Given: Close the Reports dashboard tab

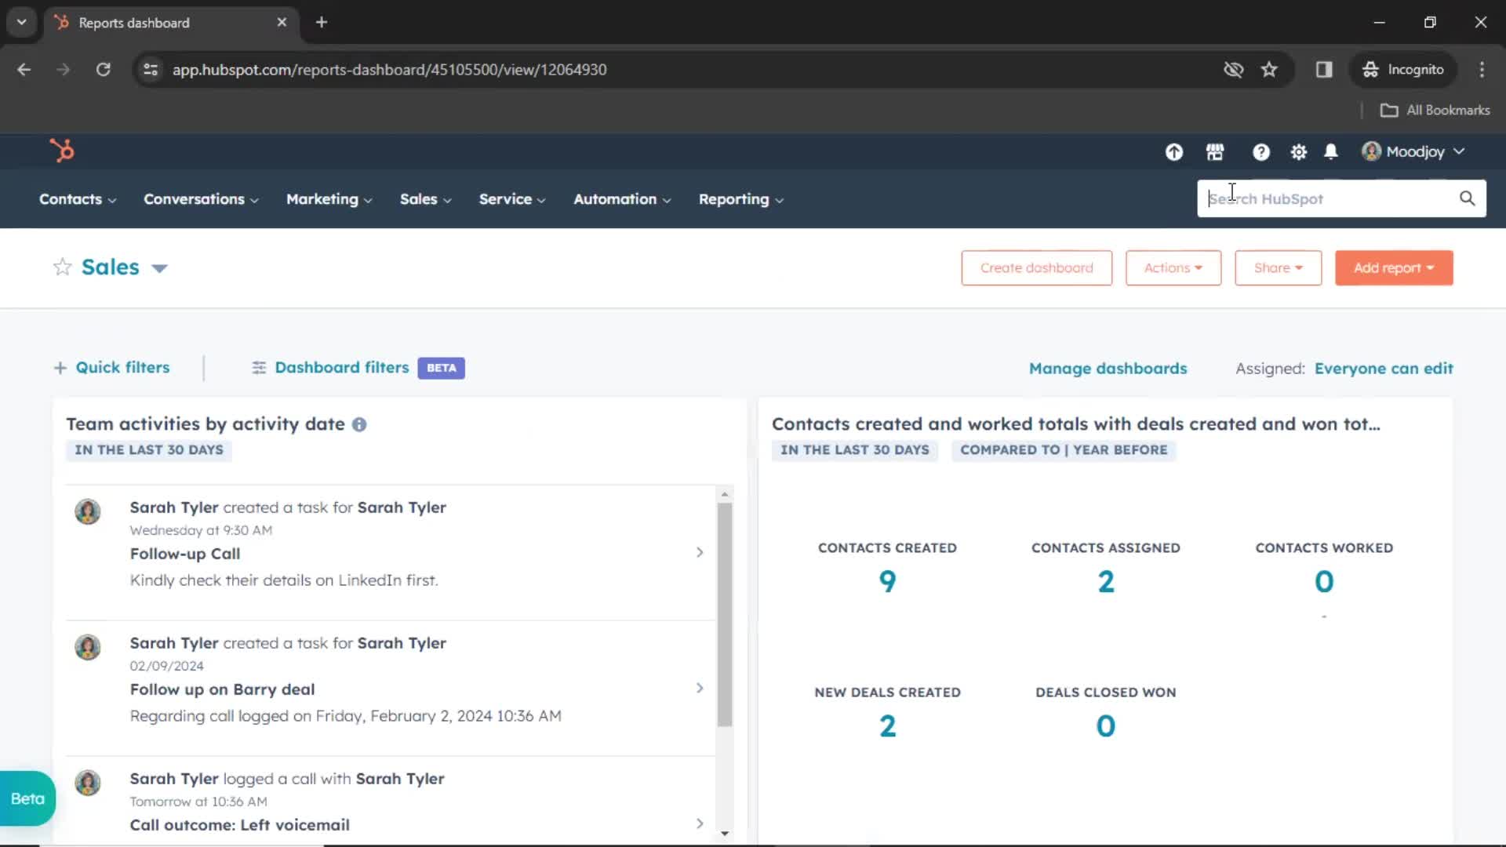Looking at the screenshot, I should point(282,22).
